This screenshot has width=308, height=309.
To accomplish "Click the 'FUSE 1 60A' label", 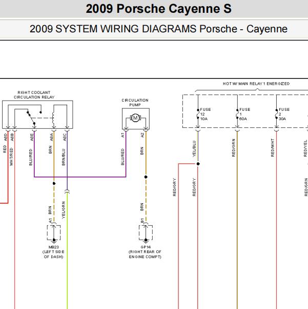I will point(244,114).
